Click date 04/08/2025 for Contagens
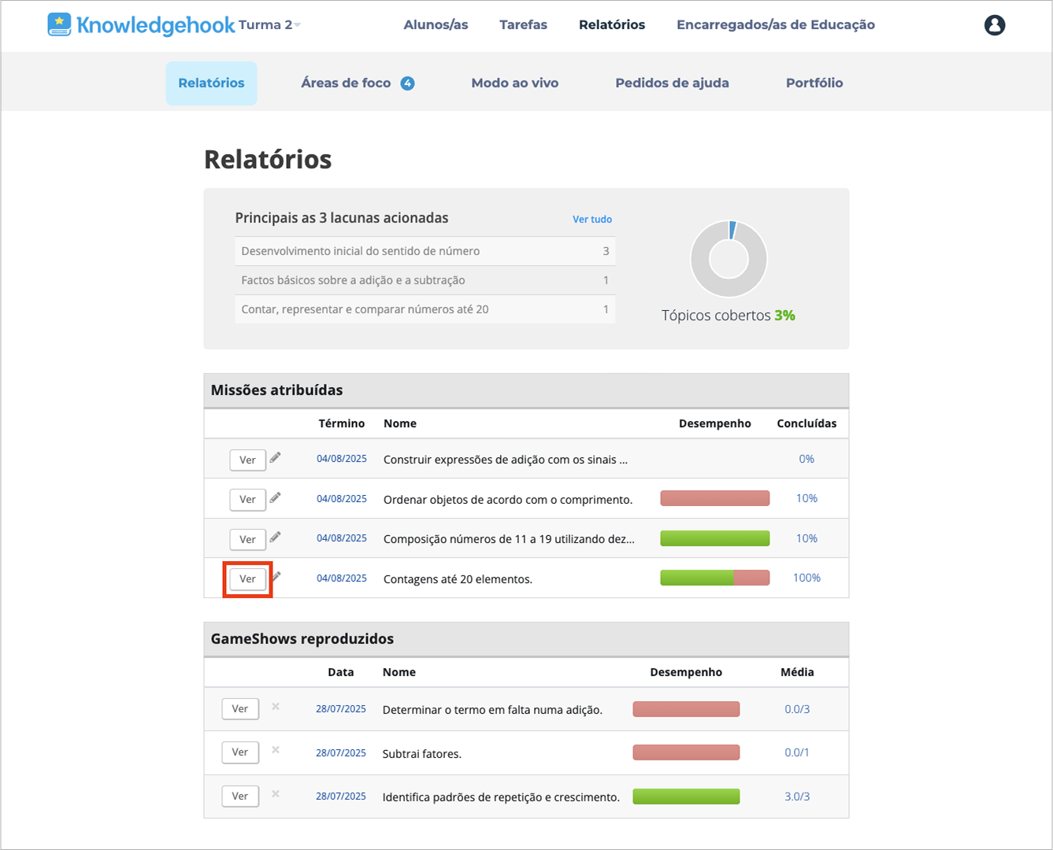 [342, 578]
